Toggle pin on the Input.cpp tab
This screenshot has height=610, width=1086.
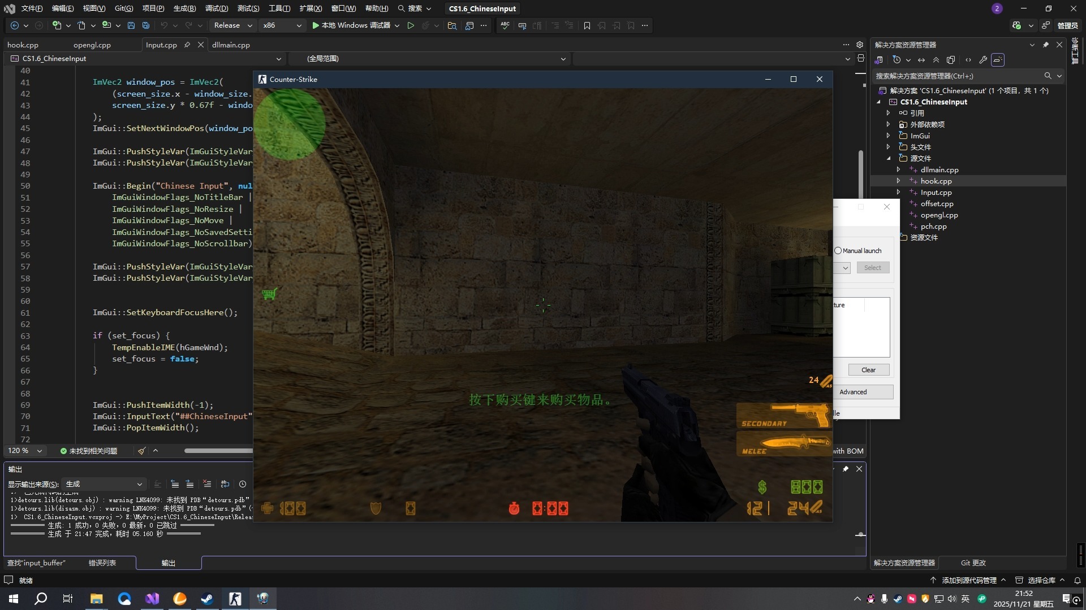point(187,45)
